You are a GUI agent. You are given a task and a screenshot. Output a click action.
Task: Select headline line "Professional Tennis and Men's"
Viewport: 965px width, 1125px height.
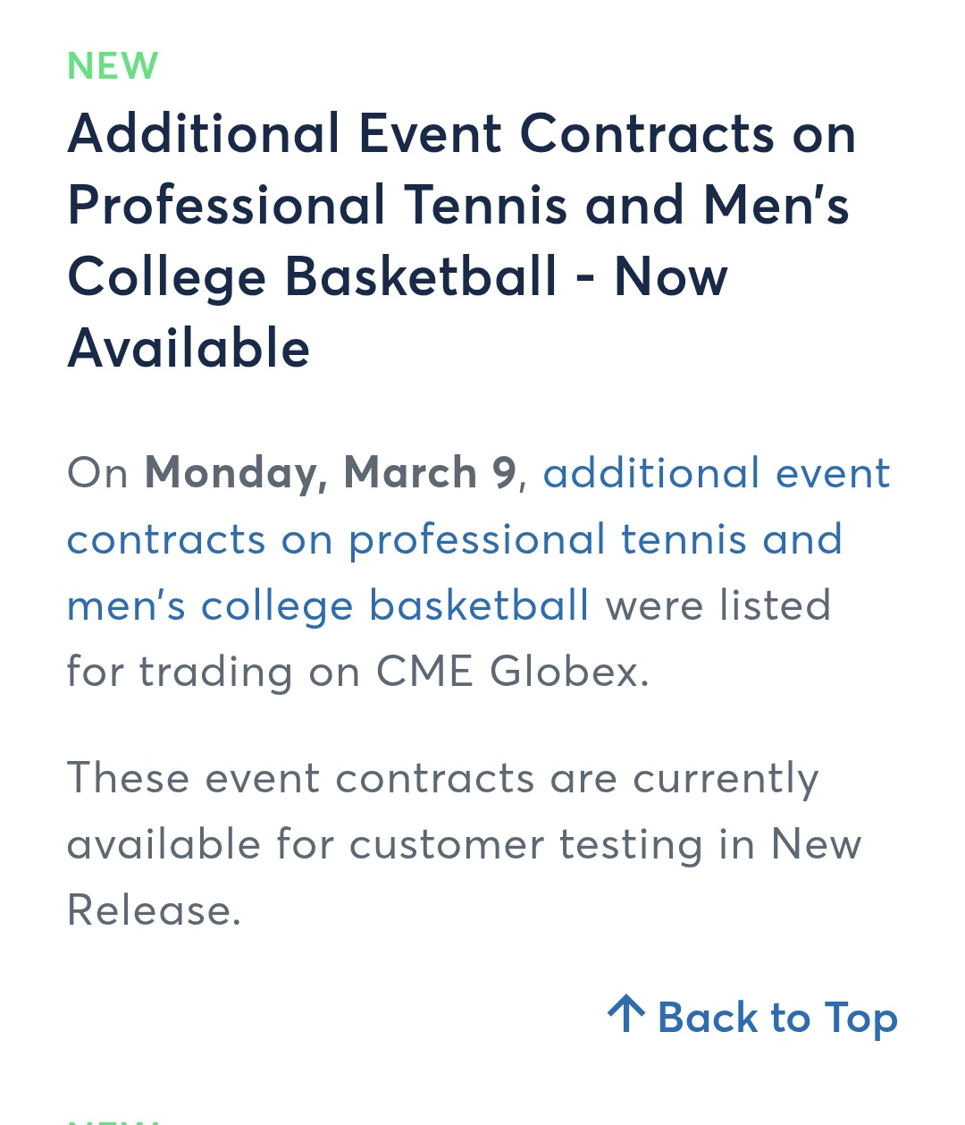coord(457,205)
